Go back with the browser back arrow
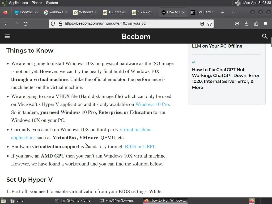The width and height of the screenshot is (272, 204). (x=6, y=24)
